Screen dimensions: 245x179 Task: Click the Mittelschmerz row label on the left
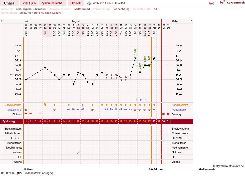pyautogui.click(x=13, y=133)
